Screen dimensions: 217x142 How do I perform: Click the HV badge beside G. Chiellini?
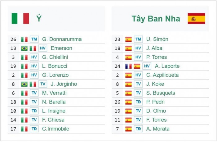pos(34,57)
